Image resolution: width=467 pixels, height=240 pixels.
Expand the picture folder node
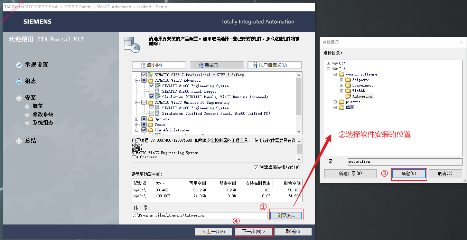pos(335,102)
